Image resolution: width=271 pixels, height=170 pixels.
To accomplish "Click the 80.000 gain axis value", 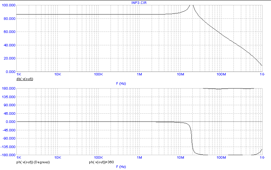I will point(10,18).
